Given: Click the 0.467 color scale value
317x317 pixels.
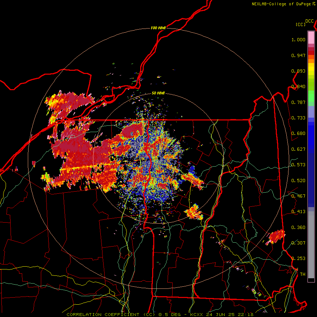Looking at the screenshot, I should pos(298,196).
